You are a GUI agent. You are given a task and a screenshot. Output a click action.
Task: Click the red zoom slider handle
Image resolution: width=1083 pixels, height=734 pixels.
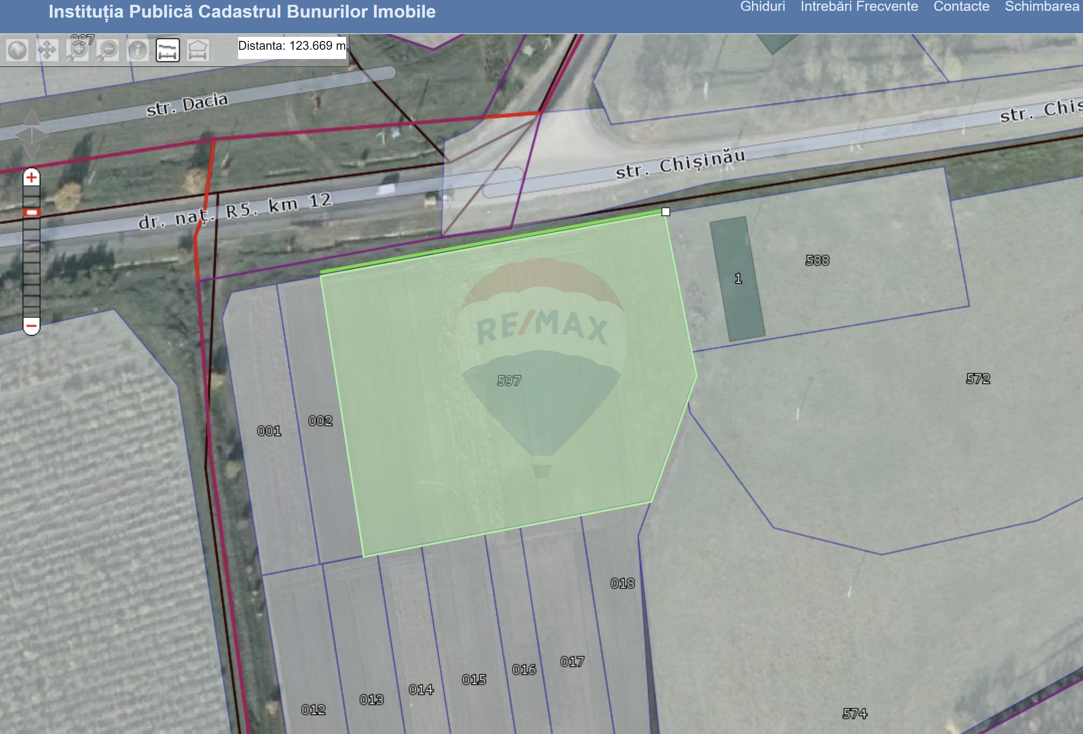click(31, 213)
